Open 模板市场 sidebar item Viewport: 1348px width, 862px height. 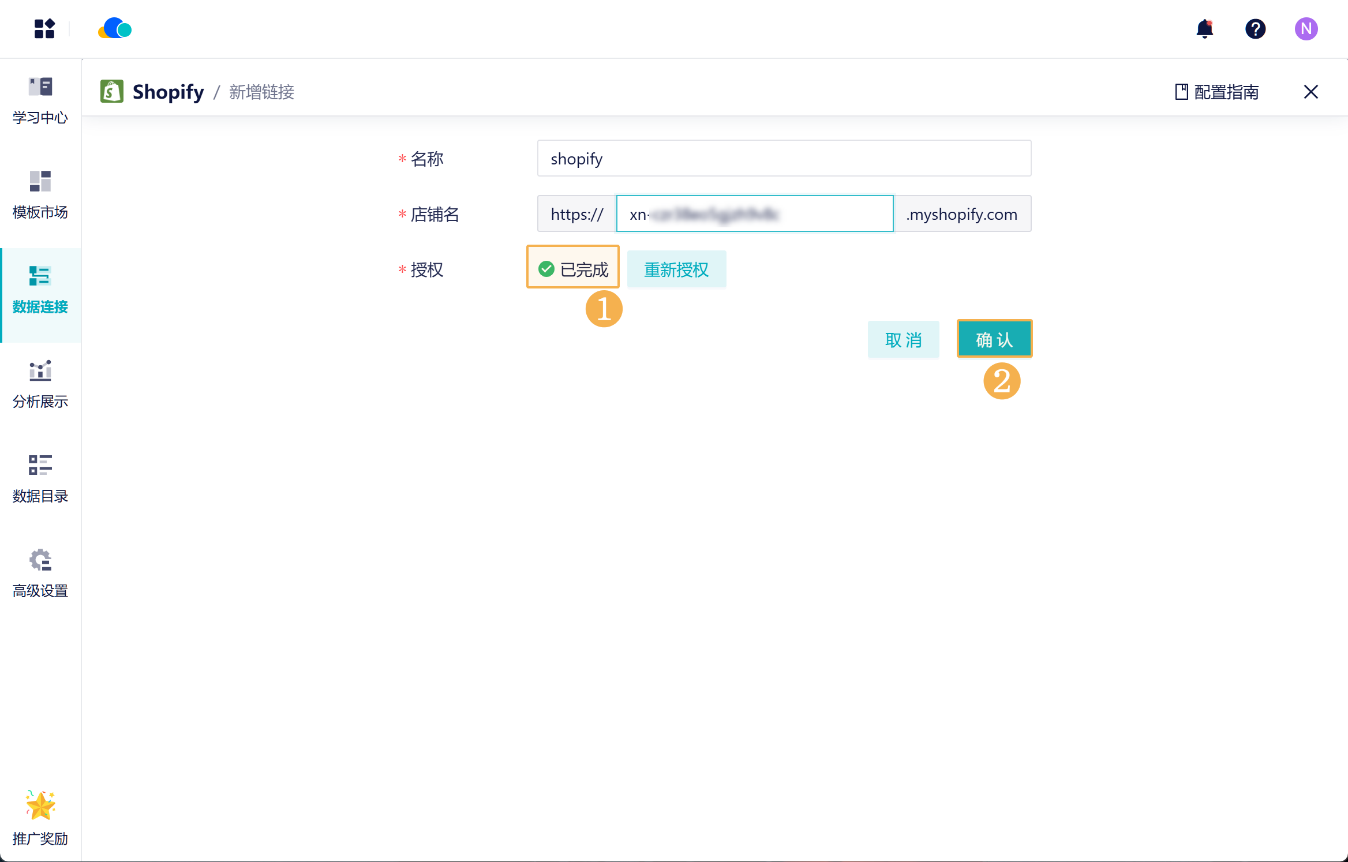coord(40,196)
